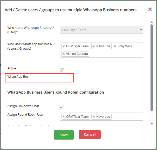Cancel the dialog changes
Viewport: 157px width, 150px height.
(x=90, y=135)
